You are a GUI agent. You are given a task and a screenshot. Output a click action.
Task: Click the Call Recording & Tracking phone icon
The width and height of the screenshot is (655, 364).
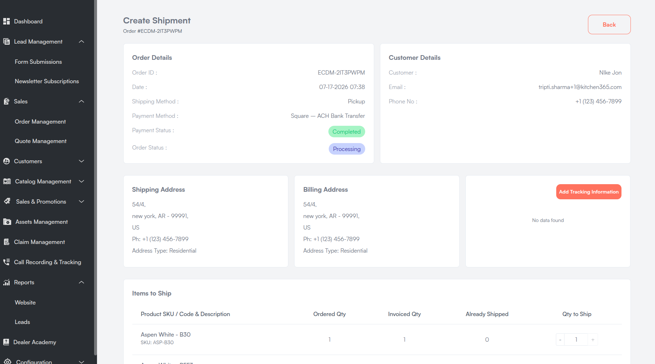6,262
